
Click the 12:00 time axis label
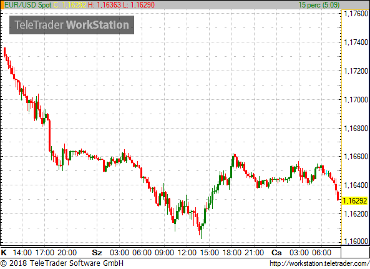(x=187, y=253)
